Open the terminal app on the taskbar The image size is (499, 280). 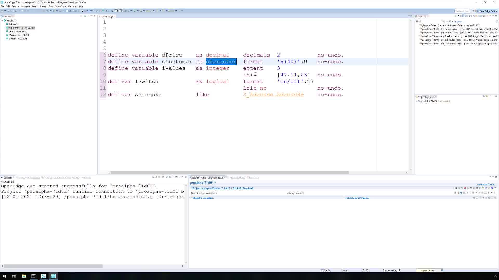(34, 276)
